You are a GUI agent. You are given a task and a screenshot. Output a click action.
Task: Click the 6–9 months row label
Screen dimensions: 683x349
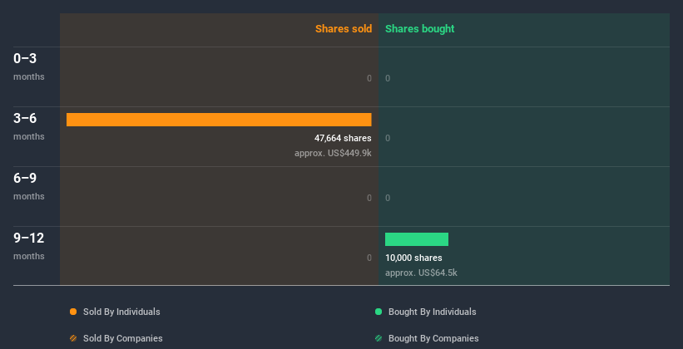29,186
